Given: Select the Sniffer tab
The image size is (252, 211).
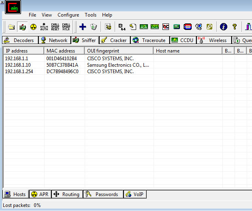Looking at the screenshot, I should tap(85, 40).
